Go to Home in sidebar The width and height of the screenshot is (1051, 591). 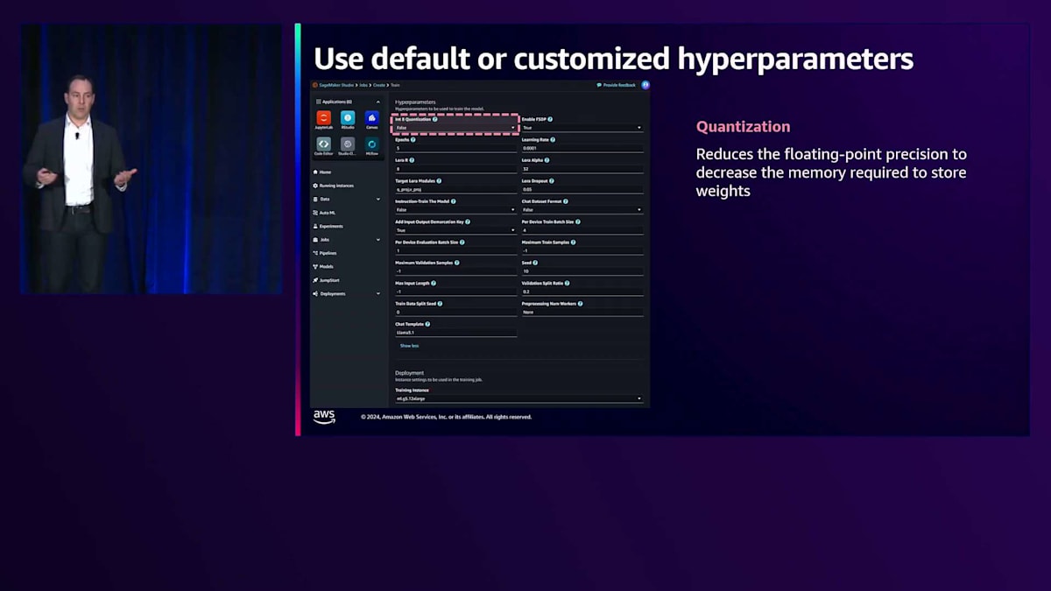pyautogui.click(x=322, y=172)
